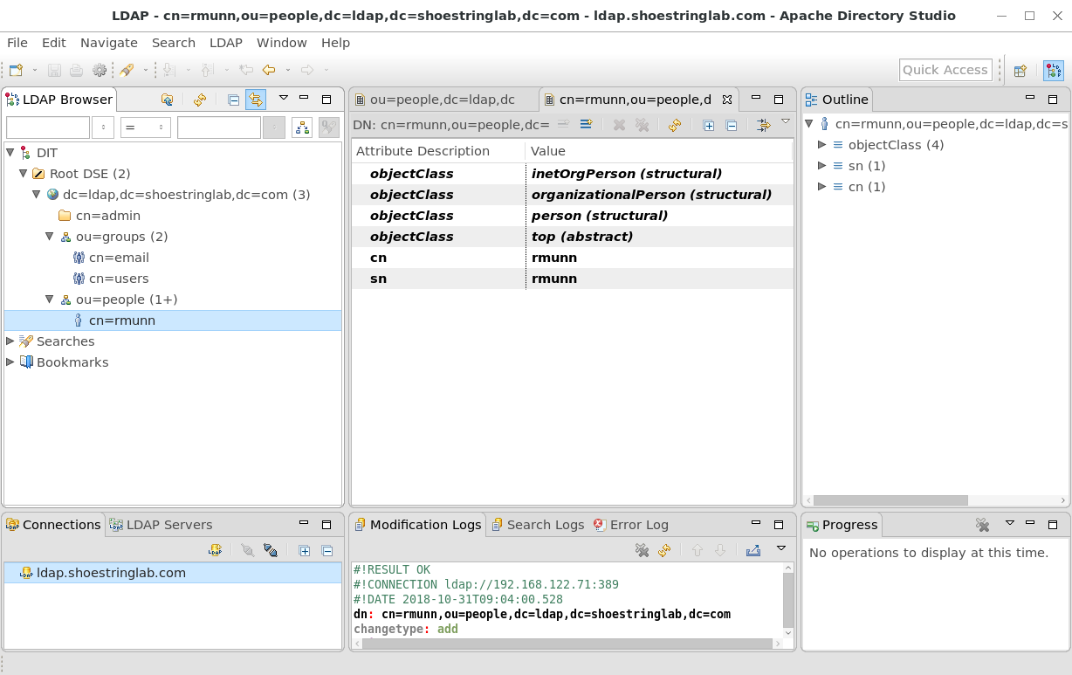Image resolution: width=1072 pixels, height=675 pixels.
Task: Open the Progress view menu arrow
Action: pyautogui.click(x=1010, y=523)
